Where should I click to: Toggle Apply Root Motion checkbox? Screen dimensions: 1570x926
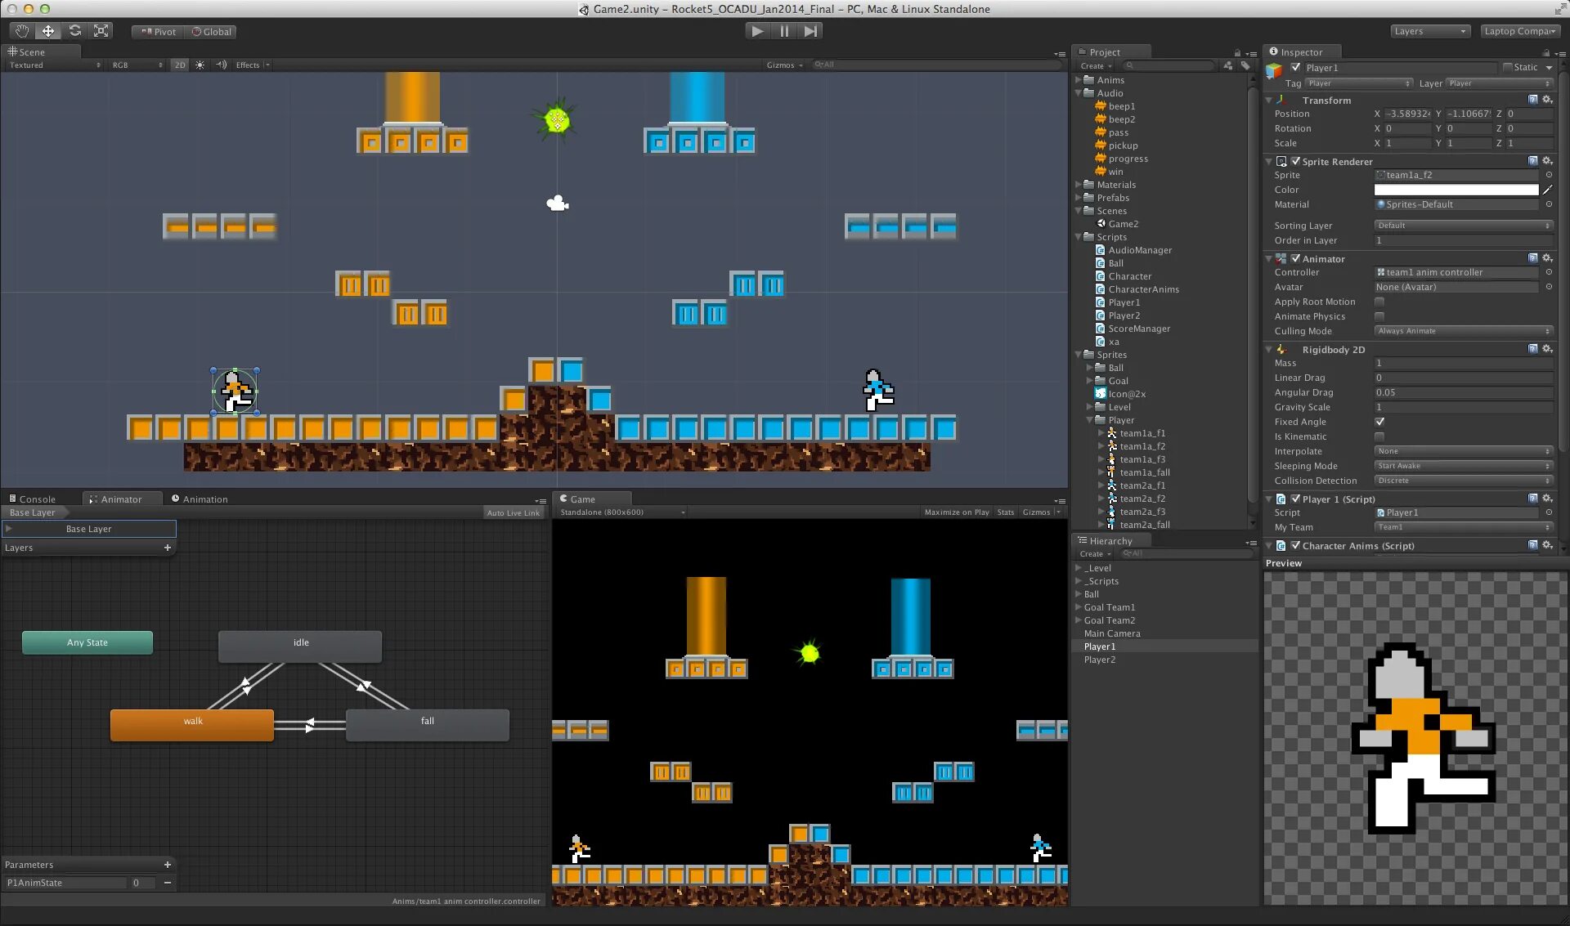click(1380, 301)
